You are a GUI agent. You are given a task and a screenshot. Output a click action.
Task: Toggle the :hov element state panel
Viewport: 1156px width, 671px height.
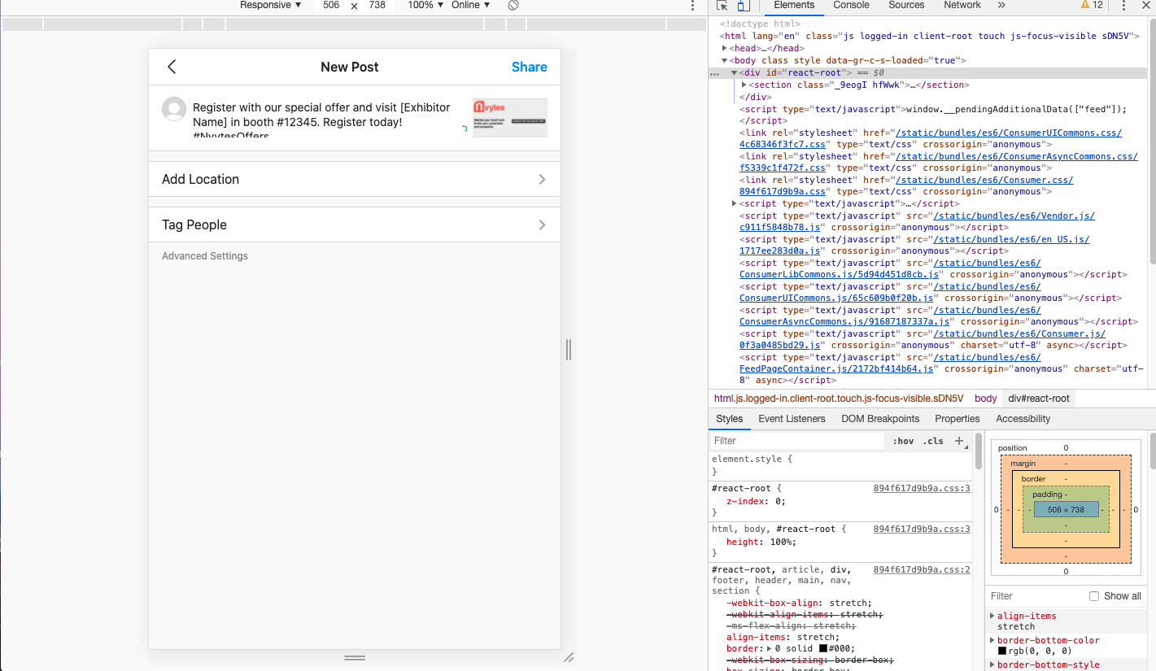[903, 441]
